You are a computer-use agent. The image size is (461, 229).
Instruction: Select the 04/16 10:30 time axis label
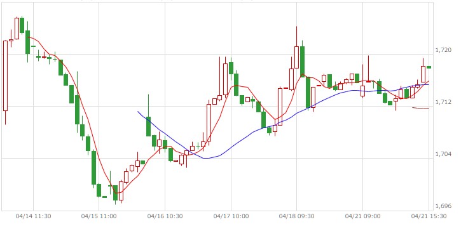(165, 216)
